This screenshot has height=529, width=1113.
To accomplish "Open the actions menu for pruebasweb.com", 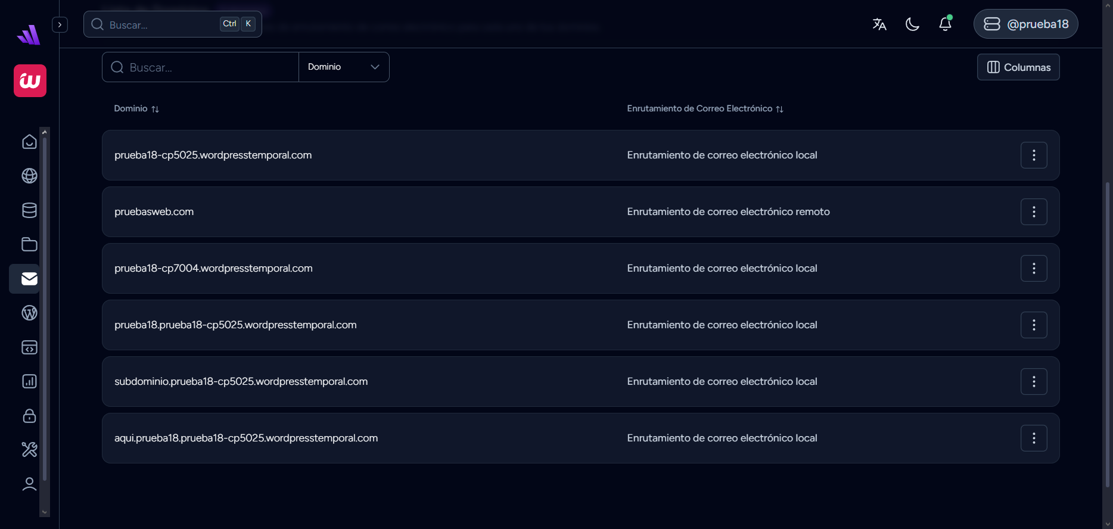I will pos(1034,211).
